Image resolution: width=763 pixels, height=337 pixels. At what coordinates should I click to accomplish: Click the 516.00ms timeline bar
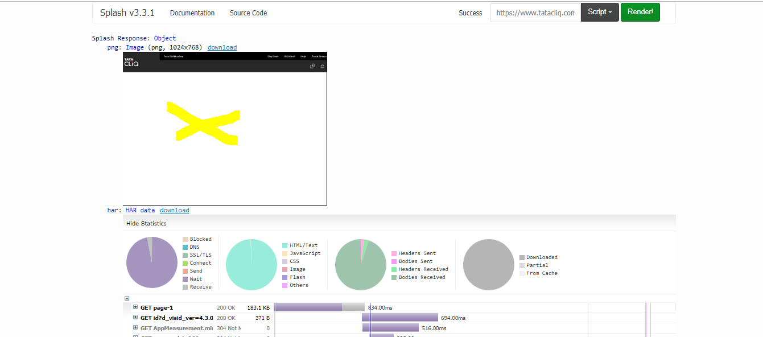click(x=390, y=328)
